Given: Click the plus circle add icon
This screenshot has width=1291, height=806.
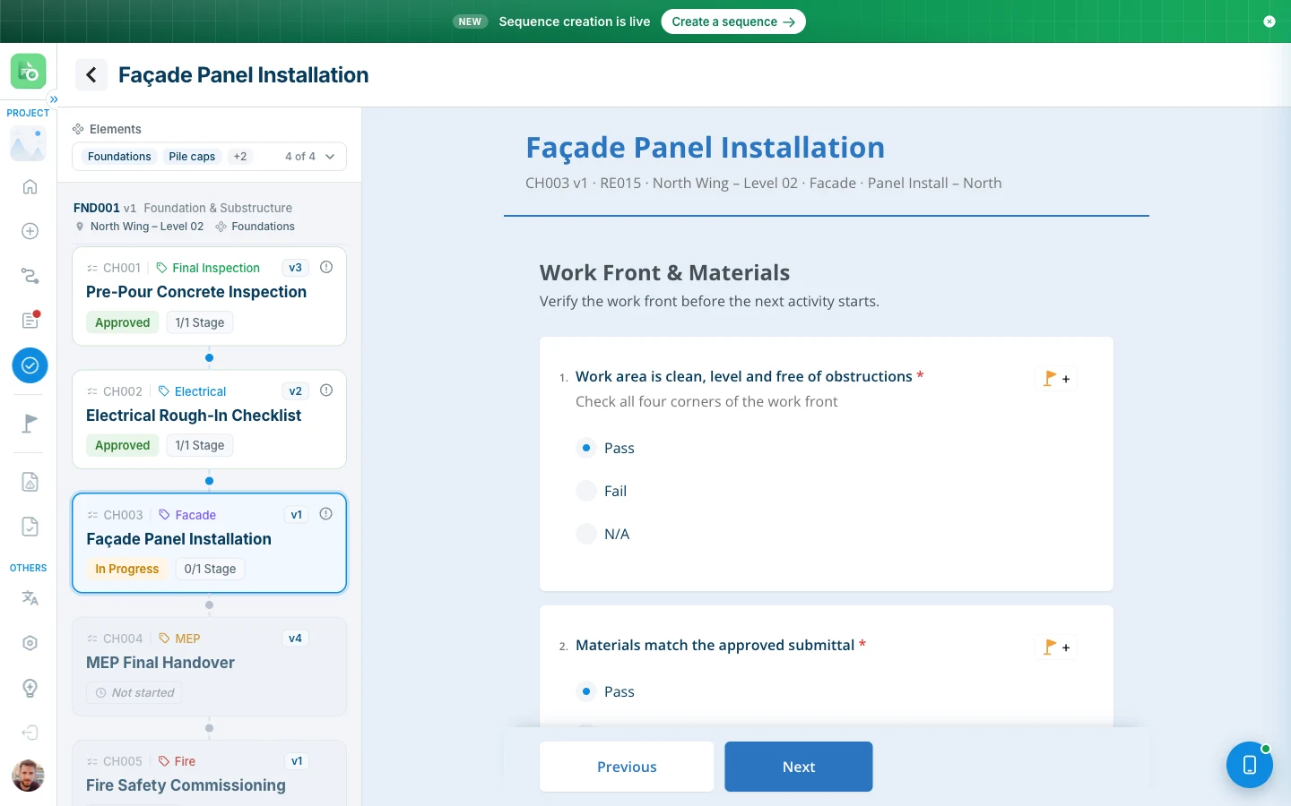Looking at the screenshot, I should pyautogui.click(x=30, y=231).
